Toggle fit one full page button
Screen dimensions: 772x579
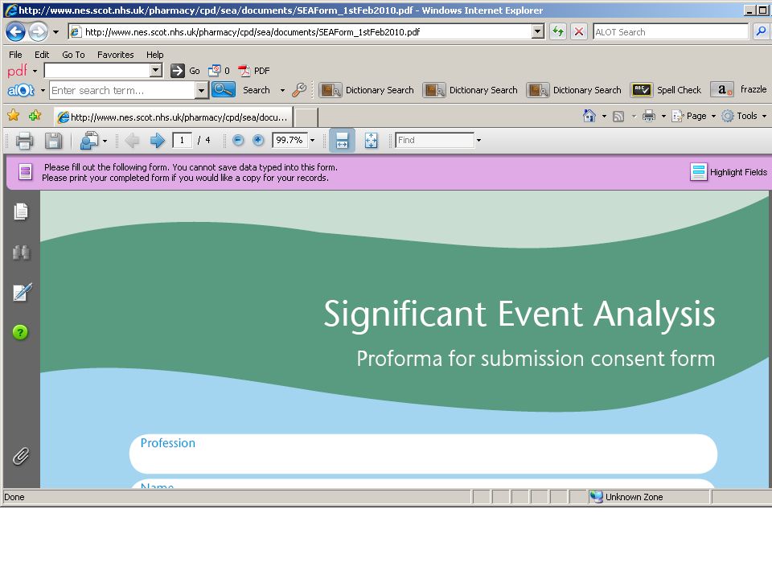372,140
